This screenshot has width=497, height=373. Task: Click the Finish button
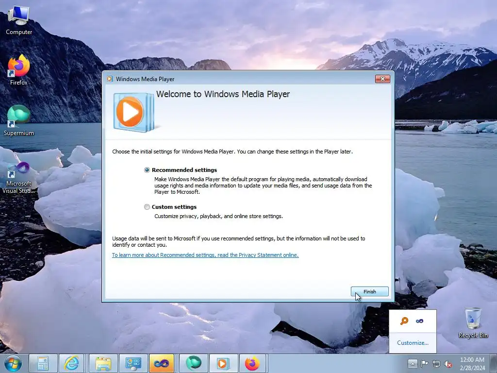[x=369, y=291]
